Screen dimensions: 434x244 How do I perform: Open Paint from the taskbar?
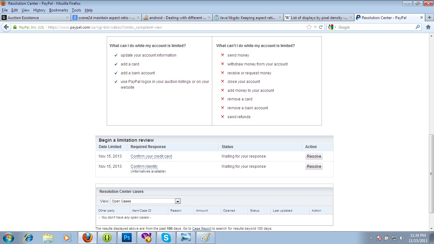click(x=206, y=238)
